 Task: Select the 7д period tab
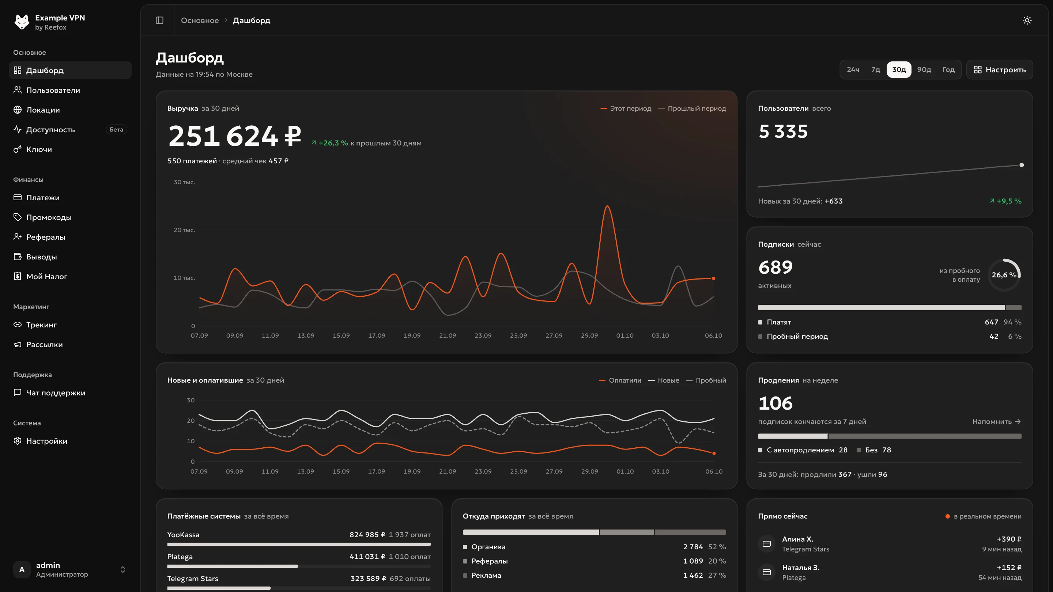[875, 69]
